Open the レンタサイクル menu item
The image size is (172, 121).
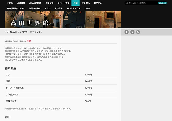(74, 8)
